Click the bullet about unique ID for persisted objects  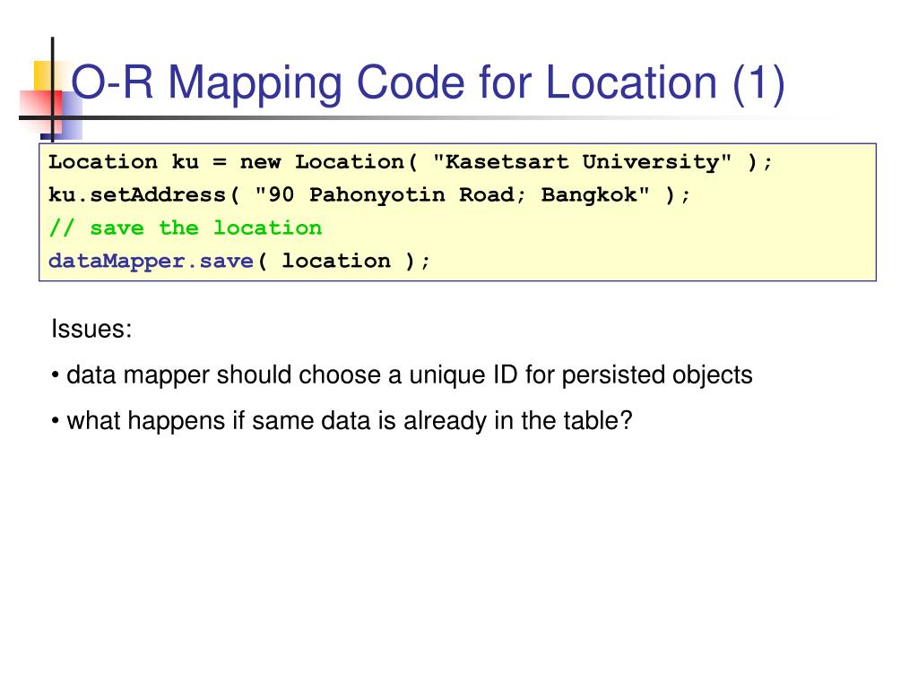402,375
